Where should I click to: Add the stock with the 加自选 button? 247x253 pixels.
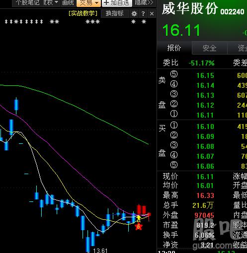pos(117,3)
